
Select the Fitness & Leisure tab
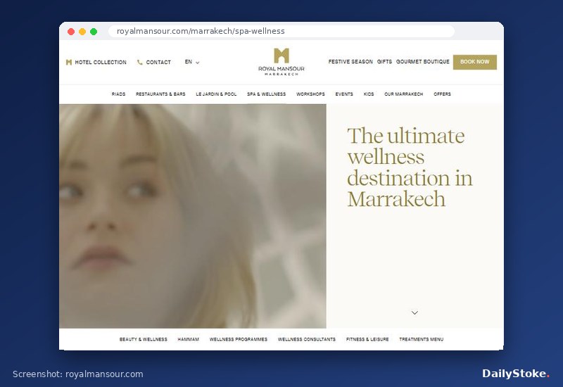(x=367, y=339)
